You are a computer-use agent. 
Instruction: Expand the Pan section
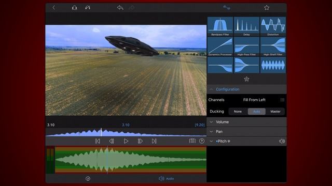(246, 132)
